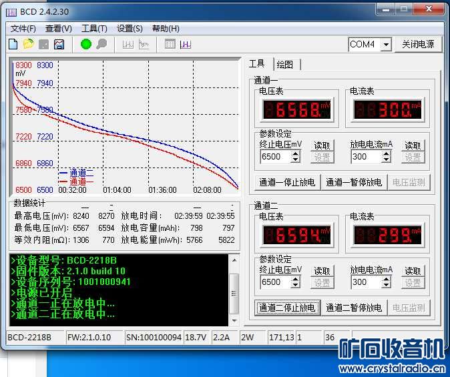This screenshot has width=450, height=377.
Task: Click 设置 under Channel 2 终止电压 读取
Action: pos(322,283)
